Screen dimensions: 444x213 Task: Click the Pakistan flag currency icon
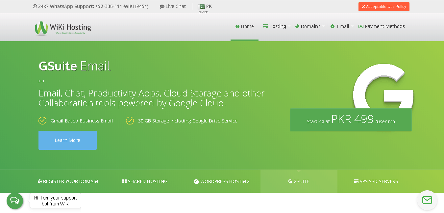[x=201, y=7]
